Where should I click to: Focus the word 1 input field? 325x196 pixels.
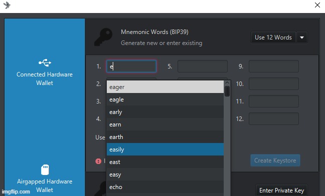tap(131, 66)
